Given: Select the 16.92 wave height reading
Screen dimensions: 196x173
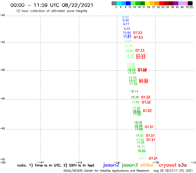Looking at the screenshot, I should point(140,135).
